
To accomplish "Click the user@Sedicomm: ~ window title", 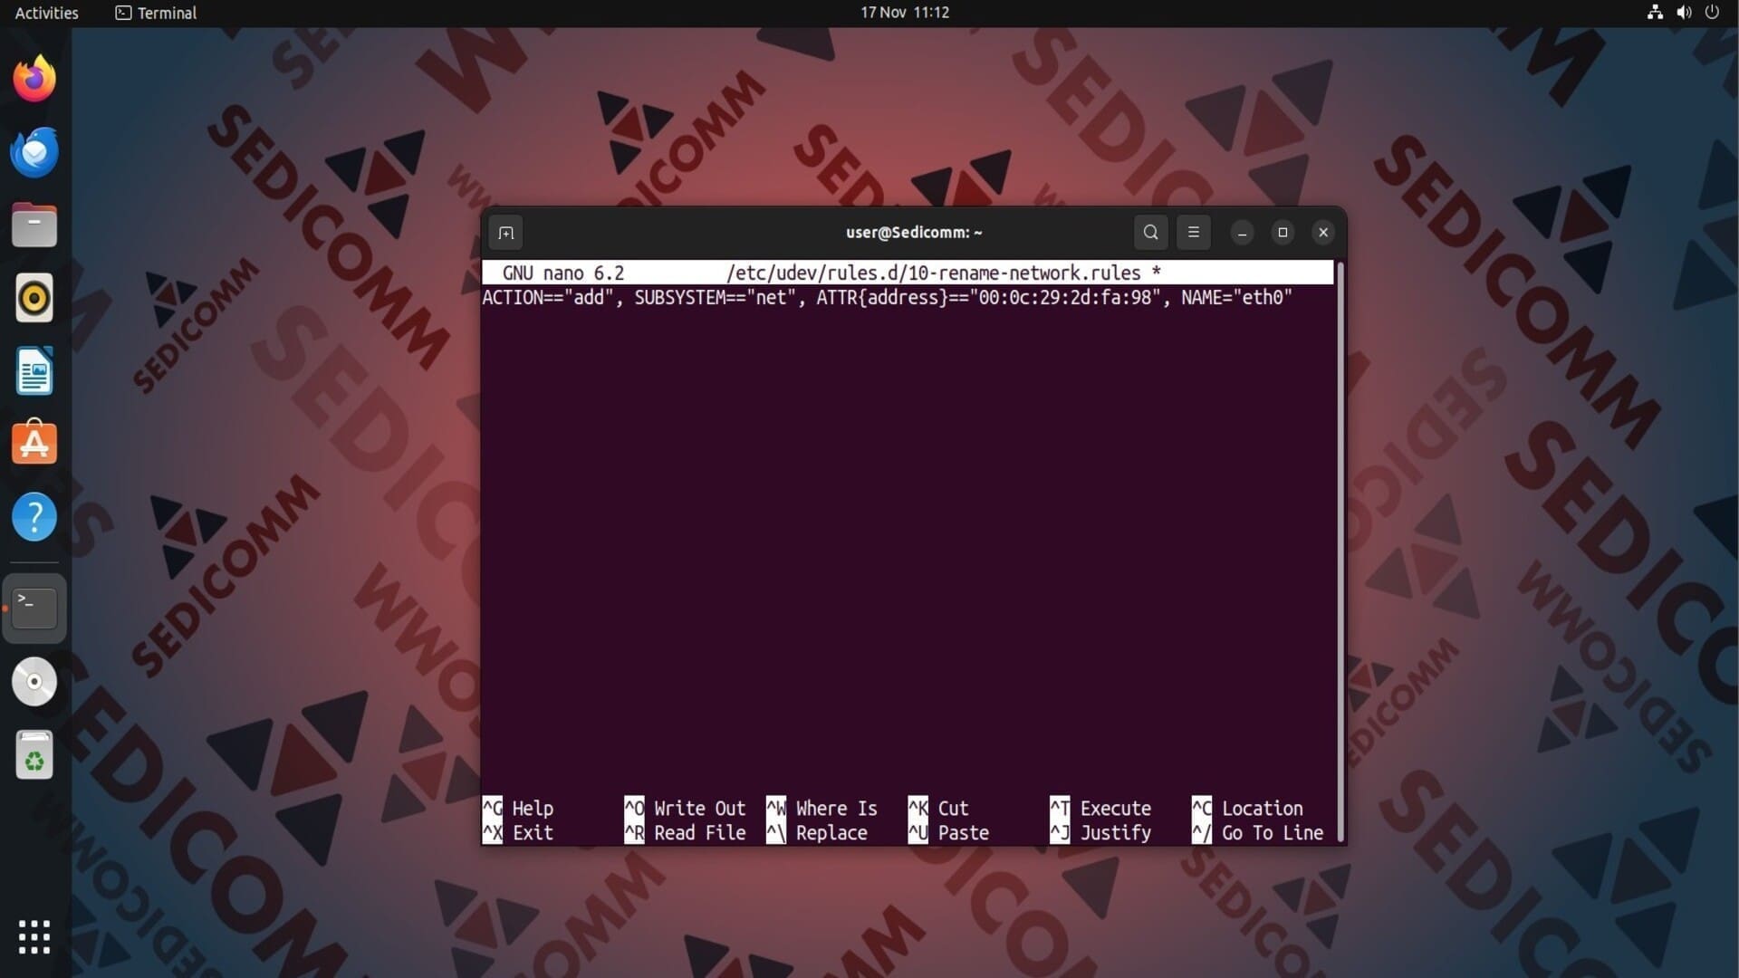I will [x=914, y=233].
